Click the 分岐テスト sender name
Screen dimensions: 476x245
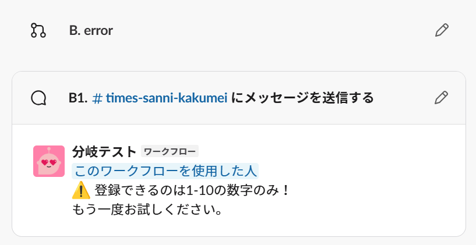[x=104, y=152]
